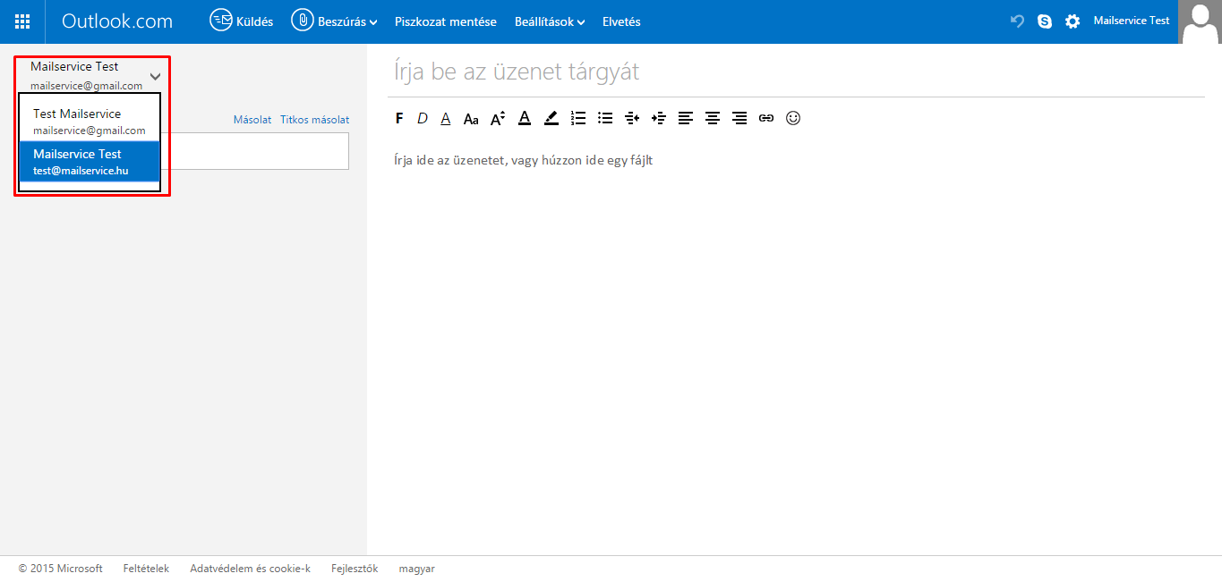Image resolution: width=1222 pixels, height=582 pixels.
Task: Add a Másolat (Cc) field
Action: tap(252, 120)
